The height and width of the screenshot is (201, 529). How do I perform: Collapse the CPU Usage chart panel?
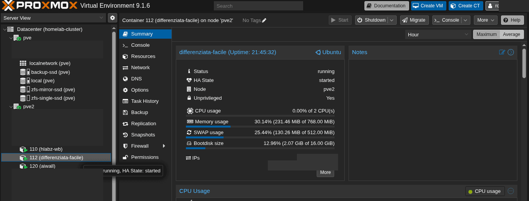click(x=511, y=191)
